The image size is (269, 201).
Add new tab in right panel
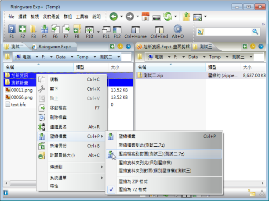pyautogui.click(x=245, y=46)
